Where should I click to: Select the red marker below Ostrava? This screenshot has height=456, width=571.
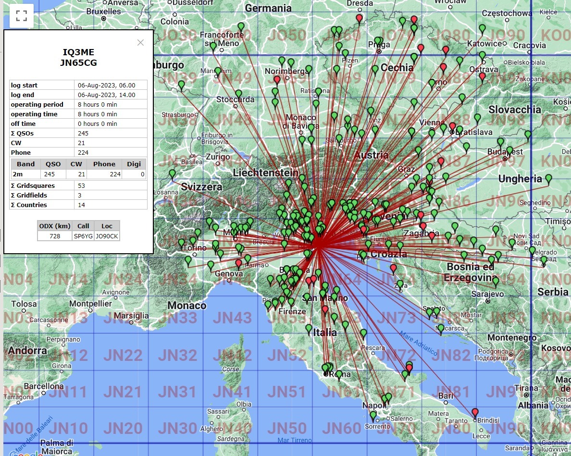[482, 78]
